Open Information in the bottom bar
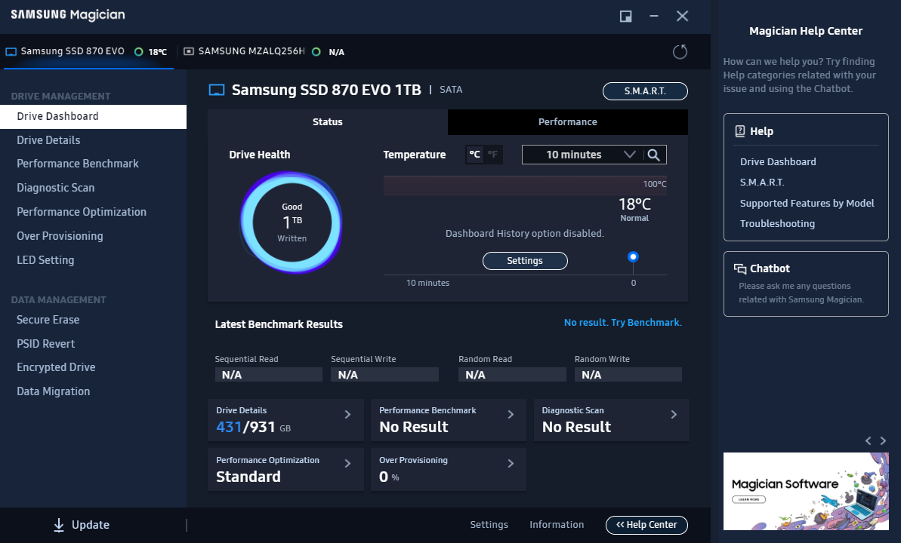Image resolution: width=901 pixels, height=543 pixels. pos(556,525)
